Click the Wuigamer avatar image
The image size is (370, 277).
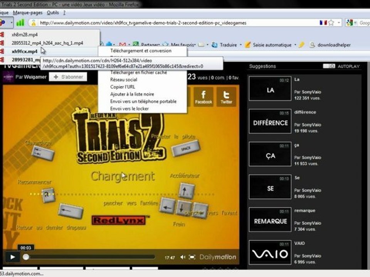8,77
